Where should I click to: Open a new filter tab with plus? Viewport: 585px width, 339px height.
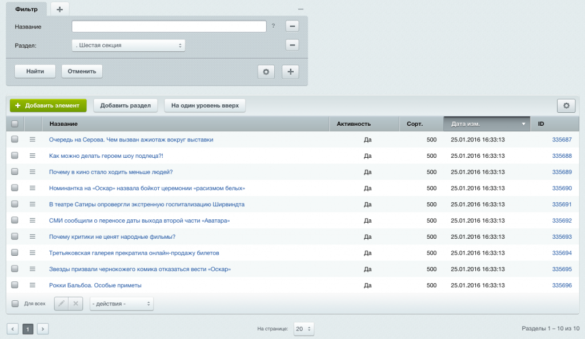coord(59,9)
